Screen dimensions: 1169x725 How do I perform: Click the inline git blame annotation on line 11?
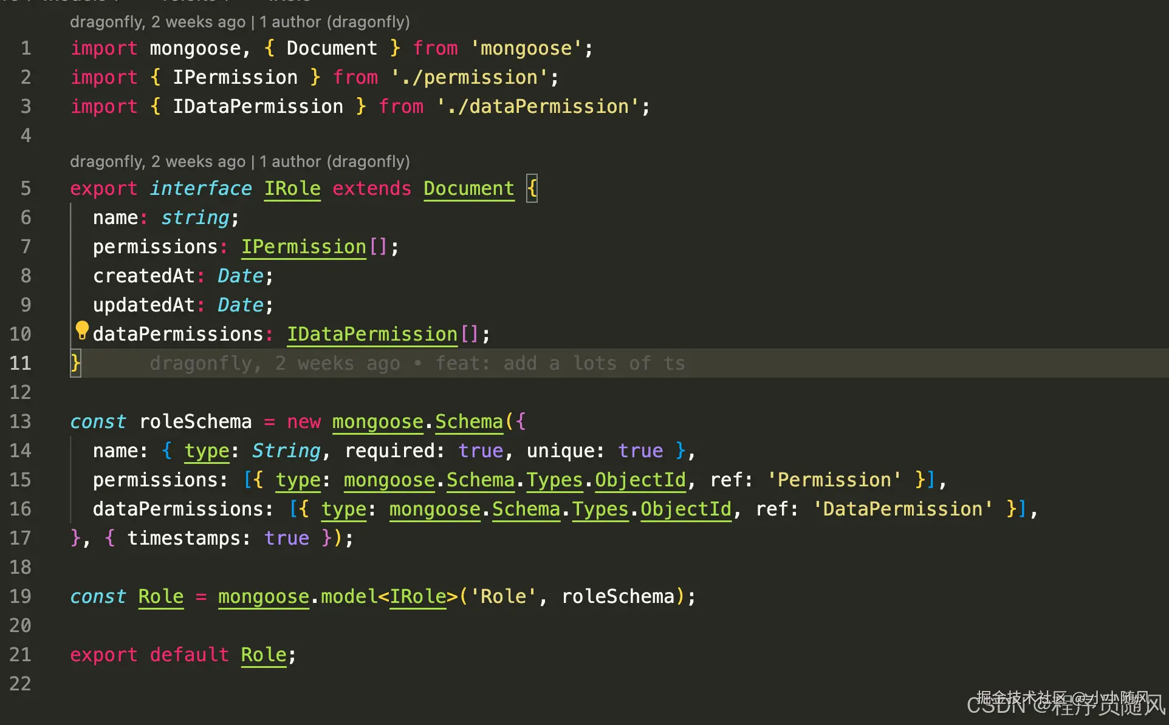coord(417,363)
